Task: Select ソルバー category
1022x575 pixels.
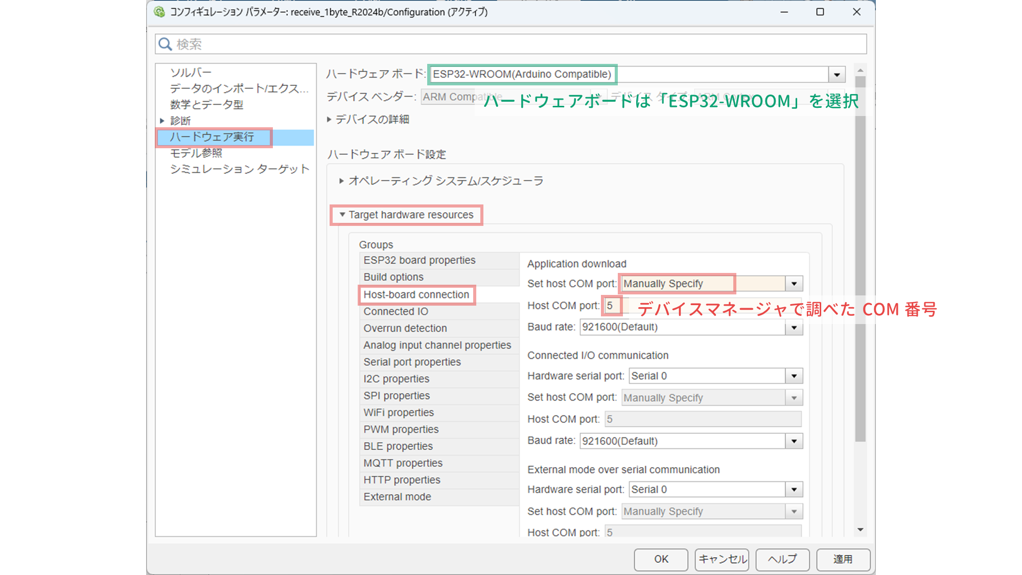Action: [191, 73]
